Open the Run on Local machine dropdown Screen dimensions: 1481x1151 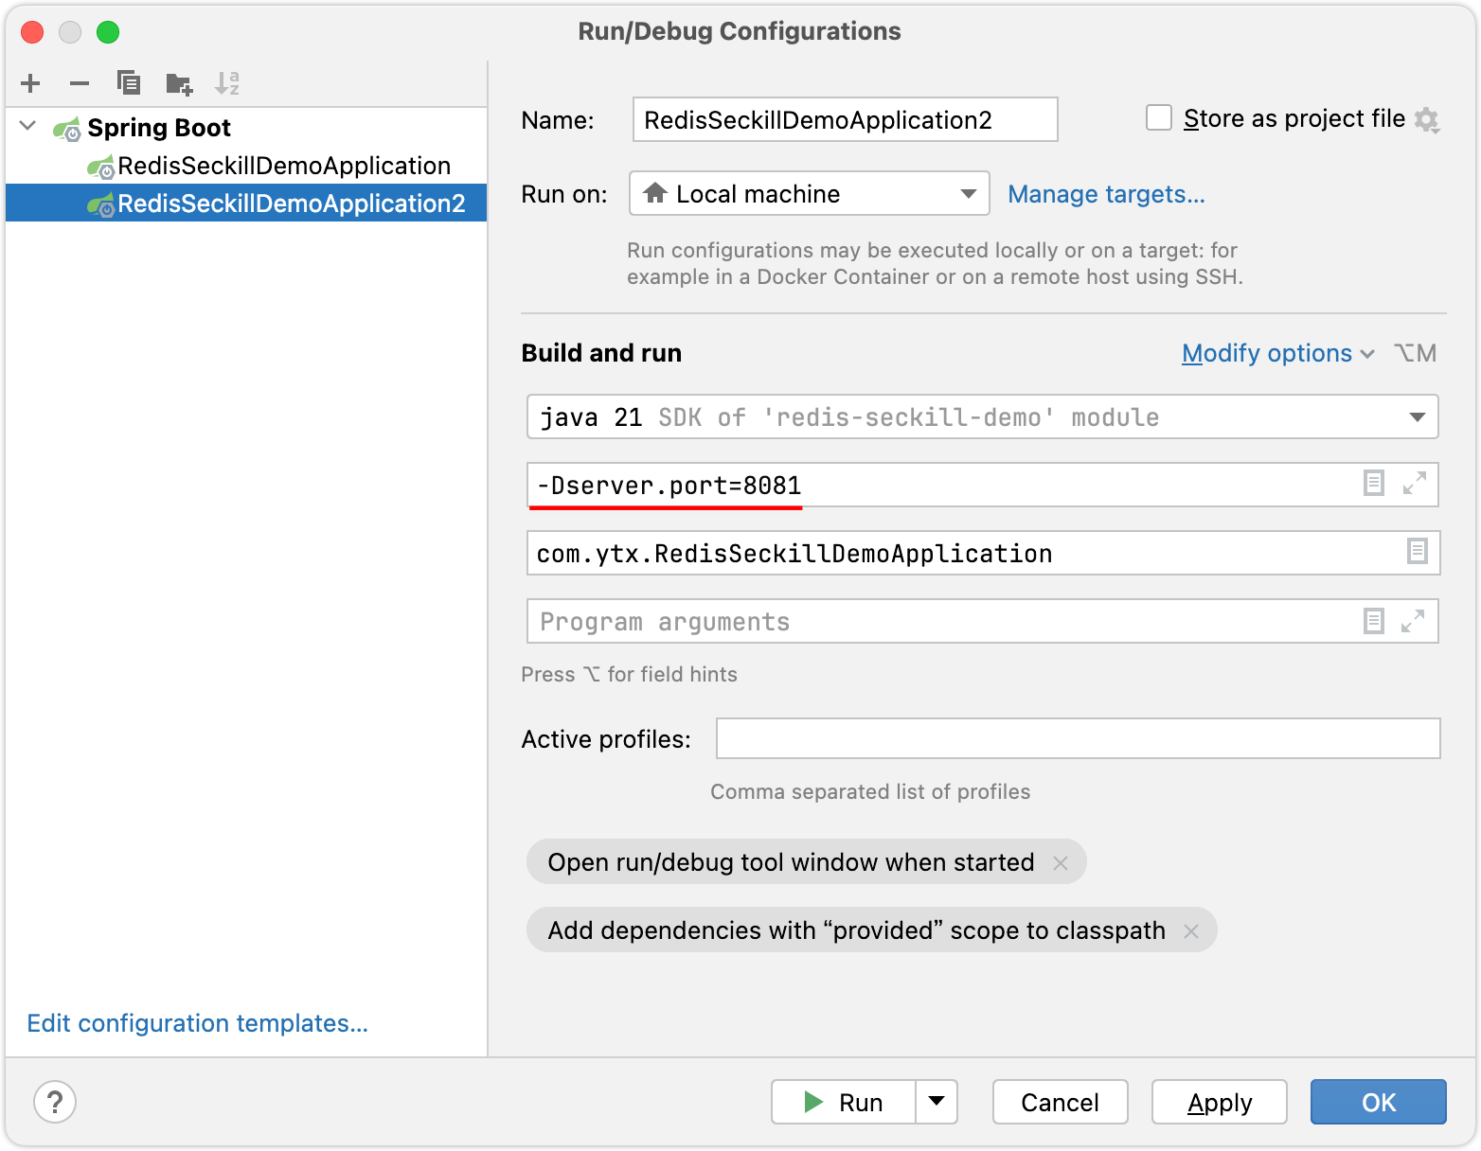pos(968,193)
